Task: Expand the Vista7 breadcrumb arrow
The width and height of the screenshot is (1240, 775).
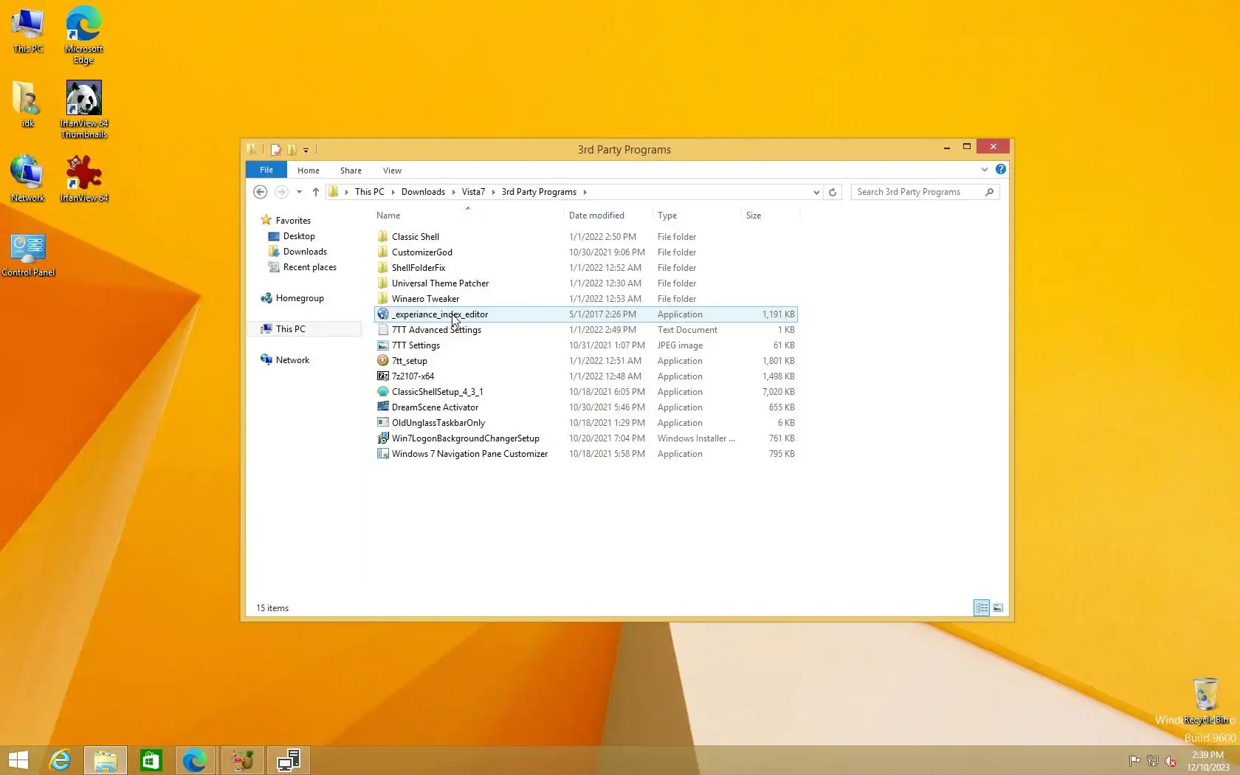Action: tap(494, 192)
